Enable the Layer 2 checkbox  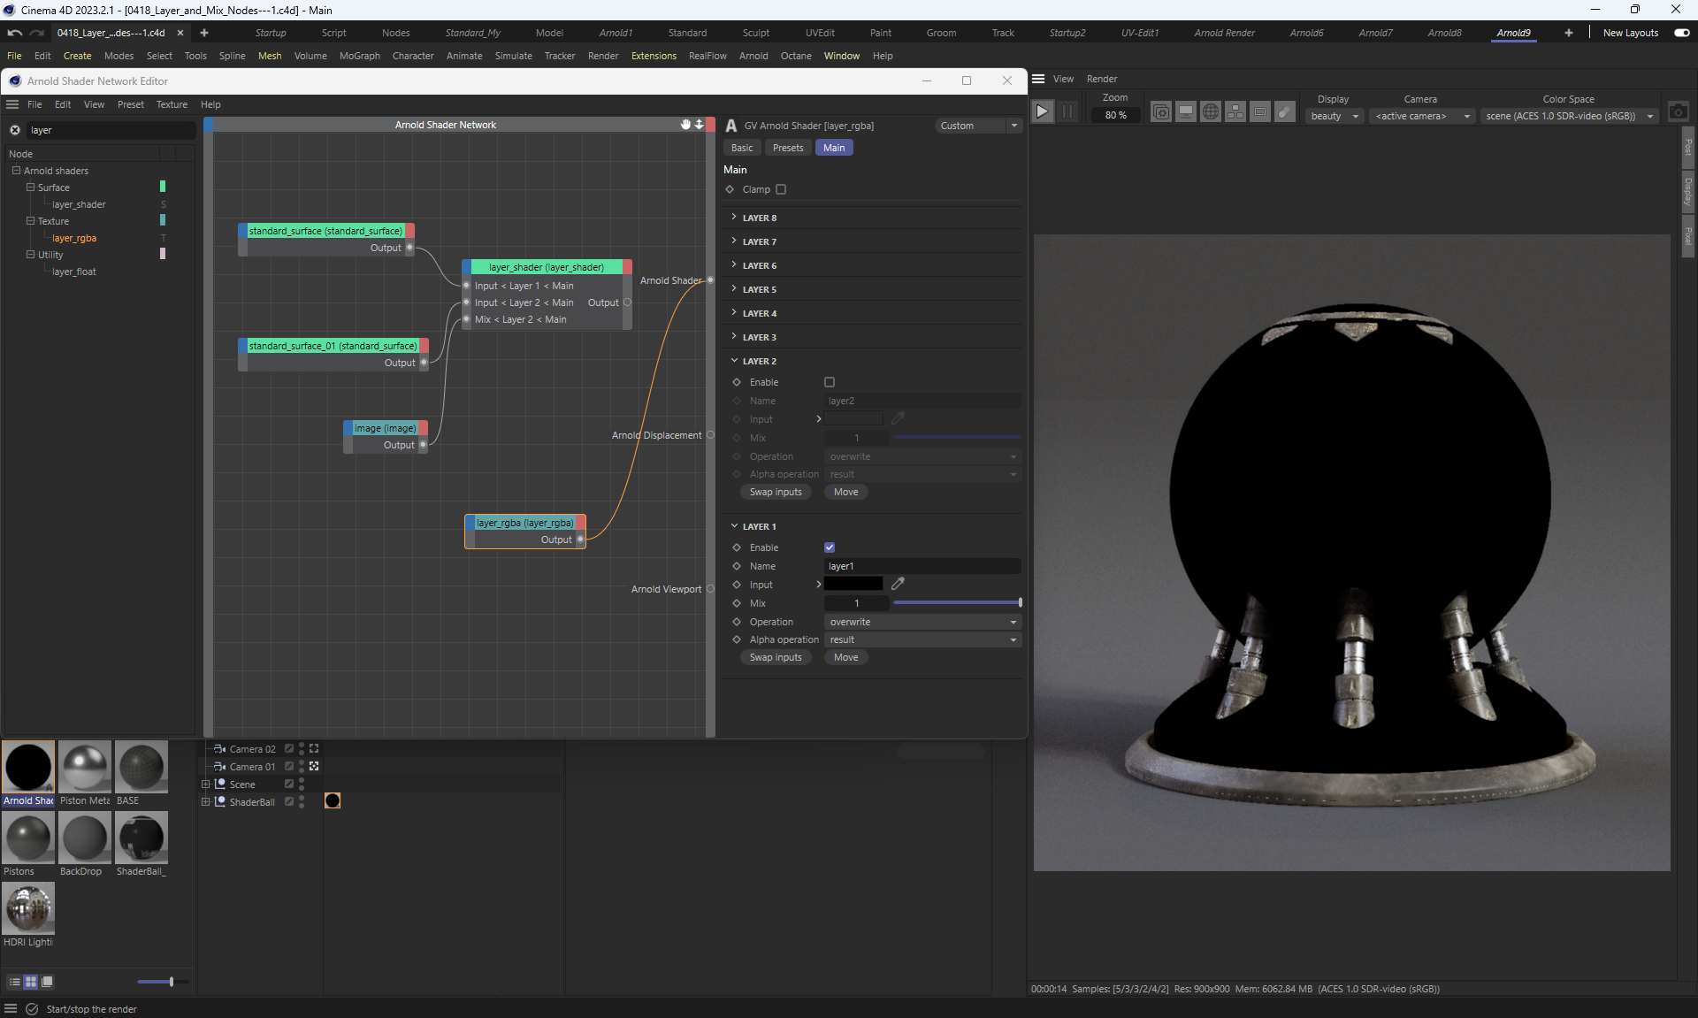(830, 382)
